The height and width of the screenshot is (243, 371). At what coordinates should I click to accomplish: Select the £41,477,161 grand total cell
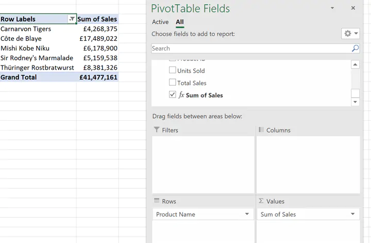pyautogui.click(x=97, y=77)
